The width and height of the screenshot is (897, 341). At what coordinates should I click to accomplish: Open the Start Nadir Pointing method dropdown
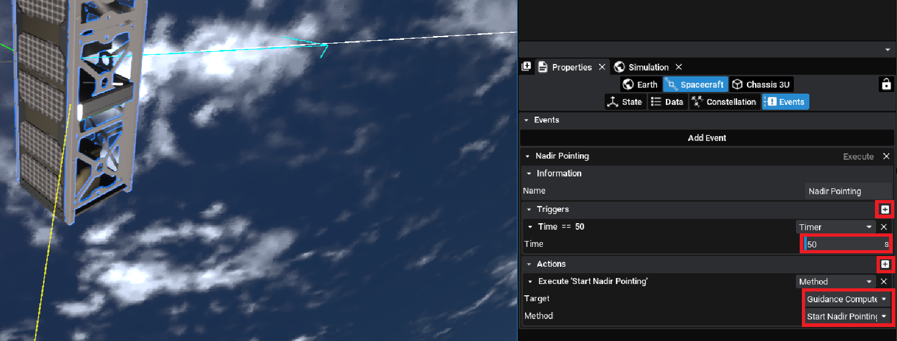point(846,316)
